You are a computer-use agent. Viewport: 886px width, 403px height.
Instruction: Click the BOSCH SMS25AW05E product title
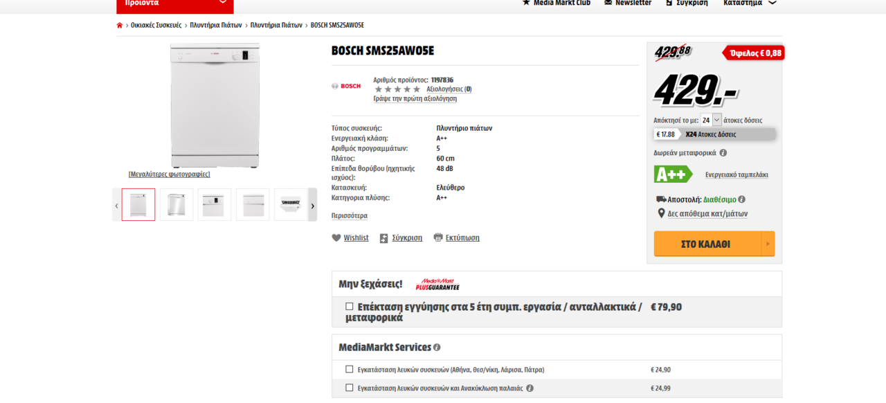point(383,51)
